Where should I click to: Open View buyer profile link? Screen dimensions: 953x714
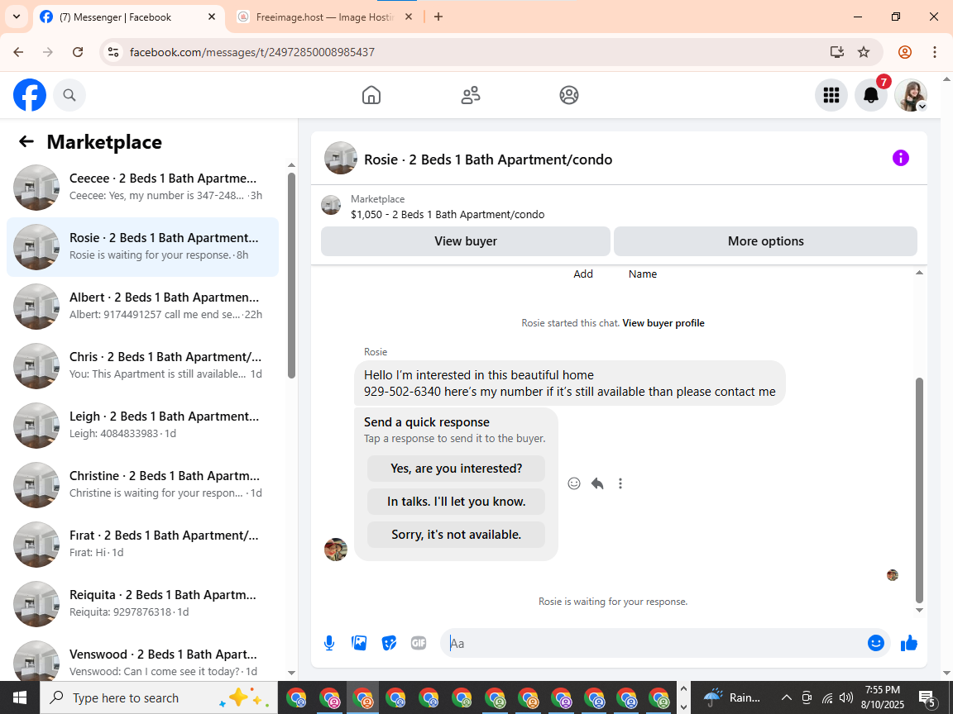click(663, 323)
